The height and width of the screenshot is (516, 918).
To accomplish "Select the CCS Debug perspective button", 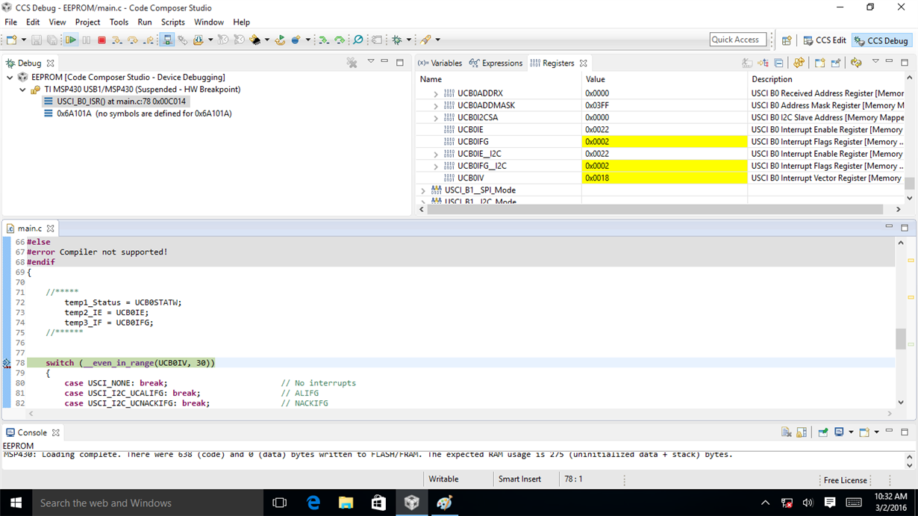I will 881,40.
